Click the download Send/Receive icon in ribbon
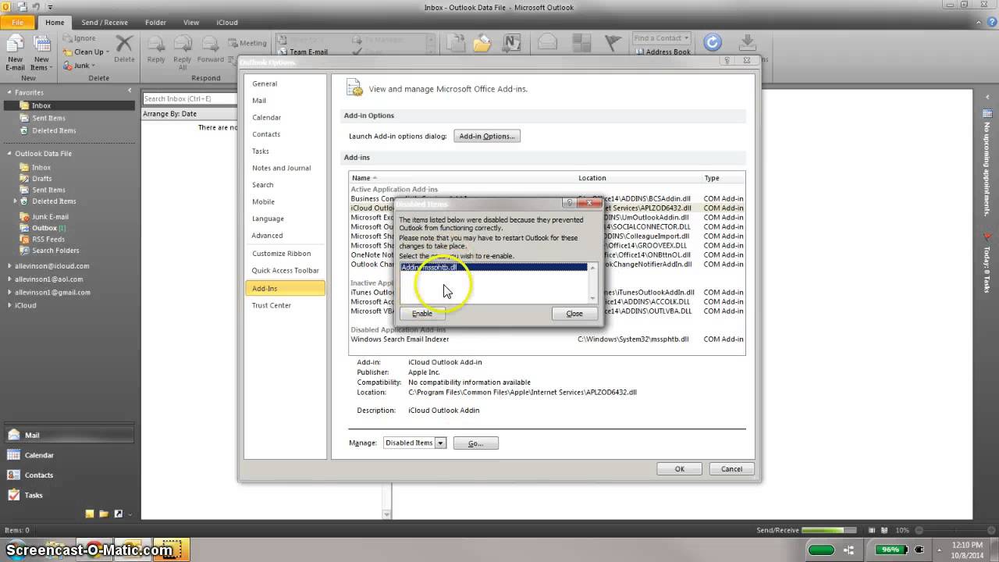The image size is (999, 562). [747, 42]
